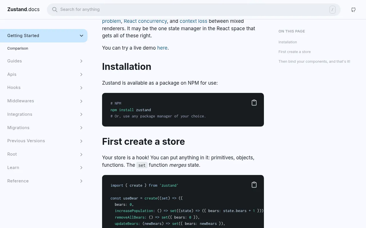Focus the Search for anything field

click(x=194, y=10)
